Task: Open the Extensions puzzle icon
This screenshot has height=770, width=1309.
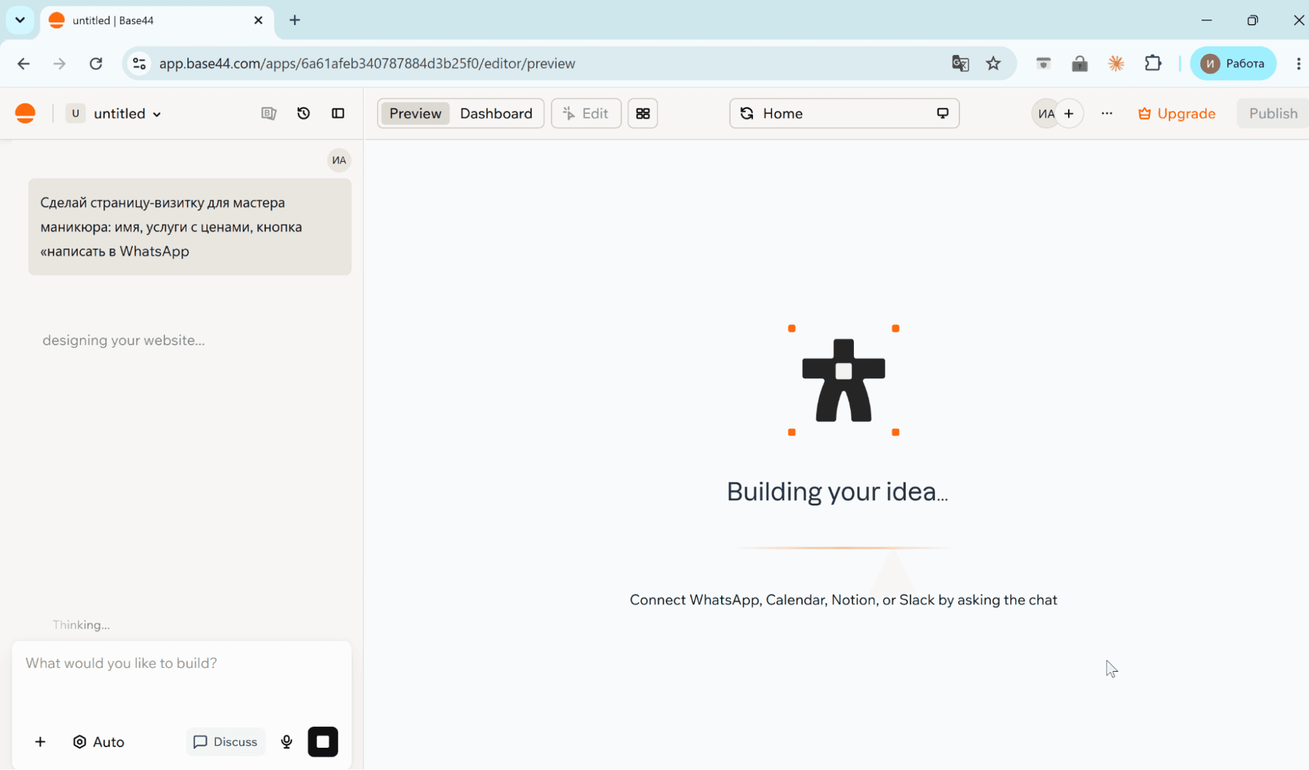Action: (x=1152, y=64)
